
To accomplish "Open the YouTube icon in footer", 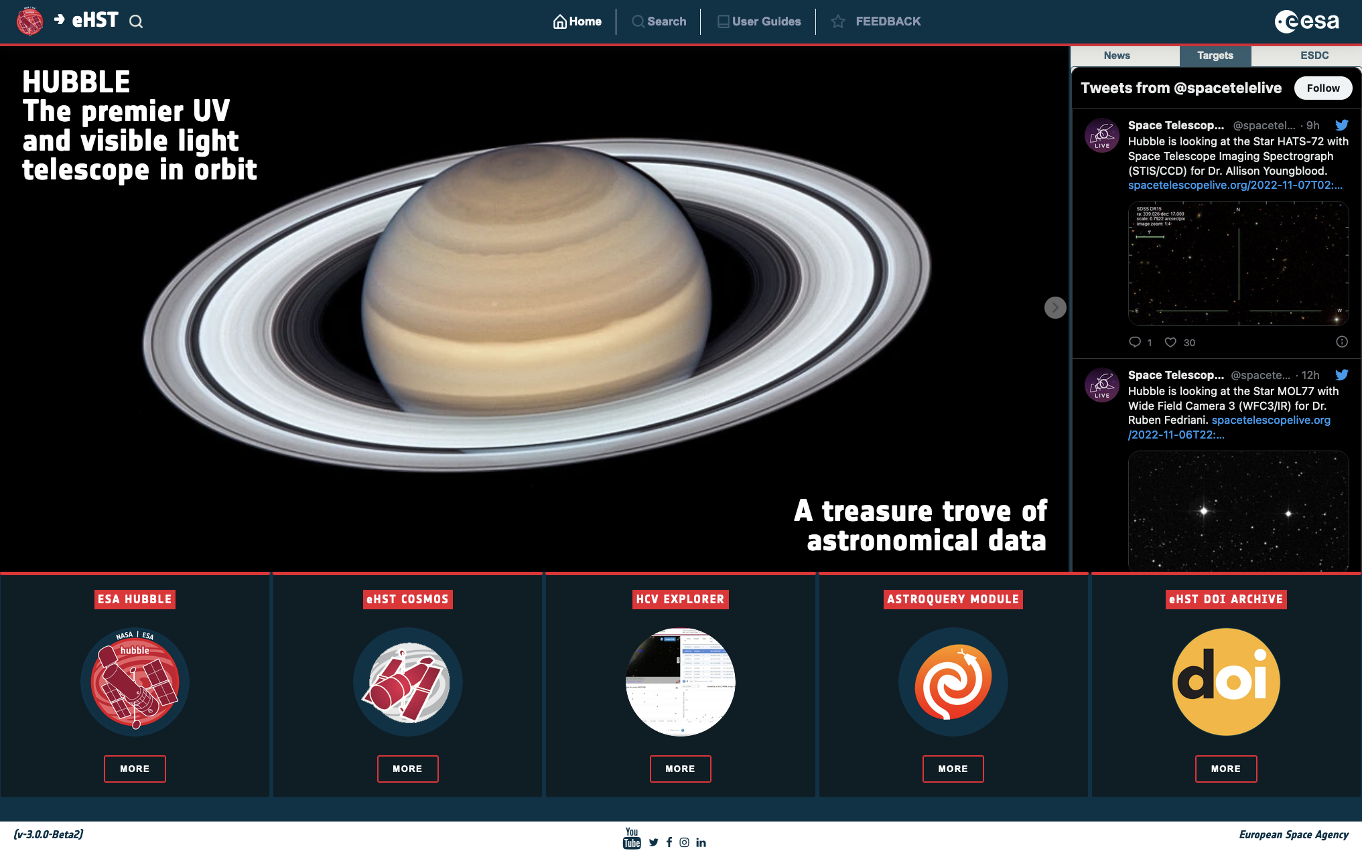I will pyautogui.click(x=632, y=838).
